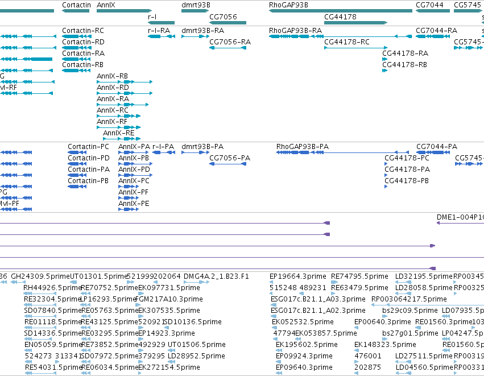Select the r-l-RA transcript
This screenshot has height=376, width=484.
(162, 36)
